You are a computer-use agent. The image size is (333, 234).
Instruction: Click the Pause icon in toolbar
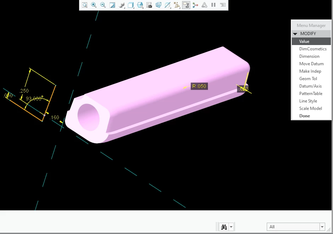213,5
